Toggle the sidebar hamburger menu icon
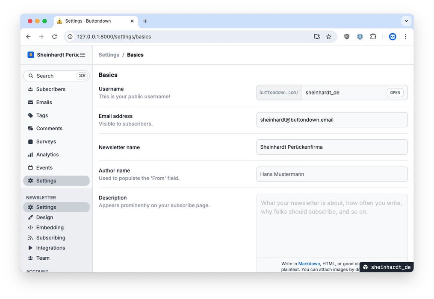The height and width of the screenshot is (299, 434). 83,55
